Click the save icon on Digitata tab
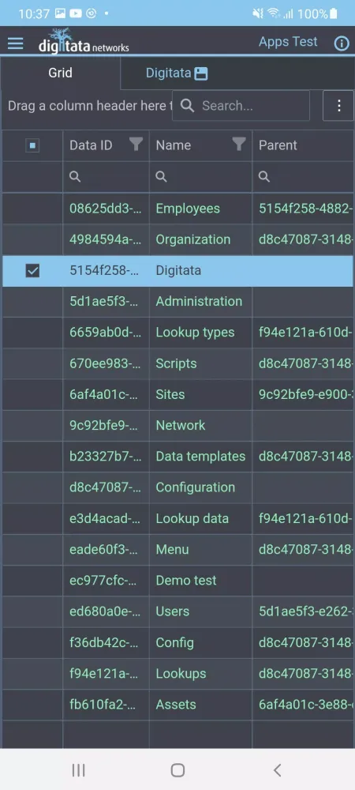The height and width of the screenshot is (790, 355). 201,73
